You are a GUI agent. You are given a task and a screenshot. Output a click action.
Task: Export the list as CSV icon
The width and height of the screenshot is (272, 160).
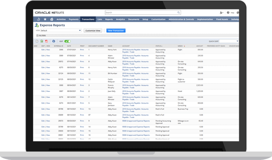37,41
